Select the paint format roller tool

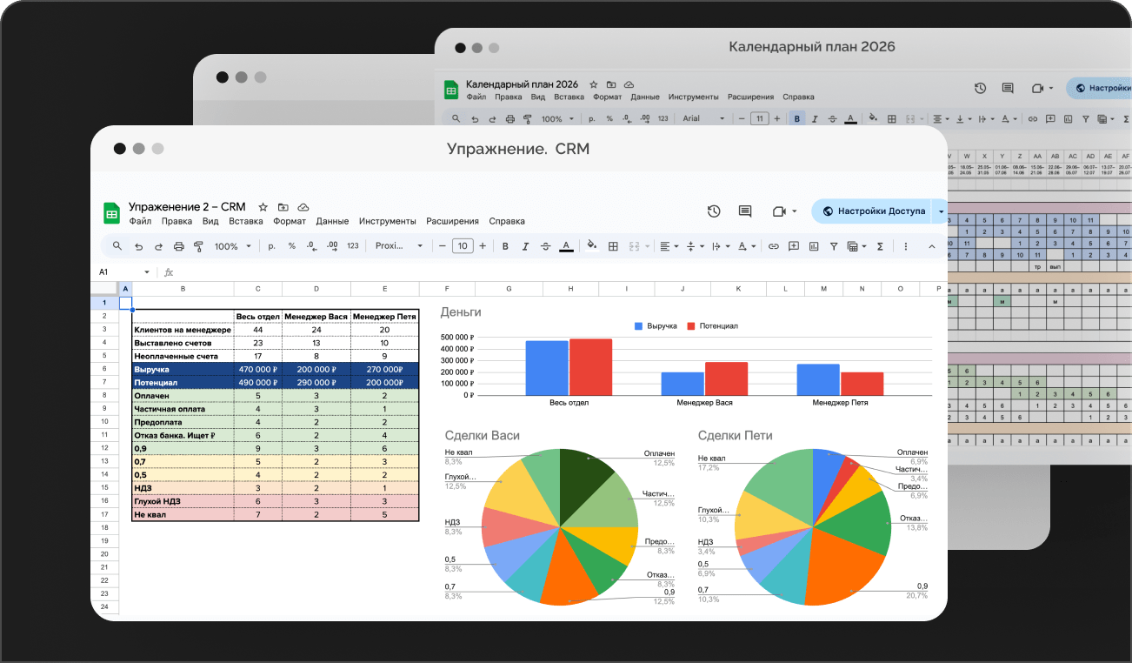(198, 246)
